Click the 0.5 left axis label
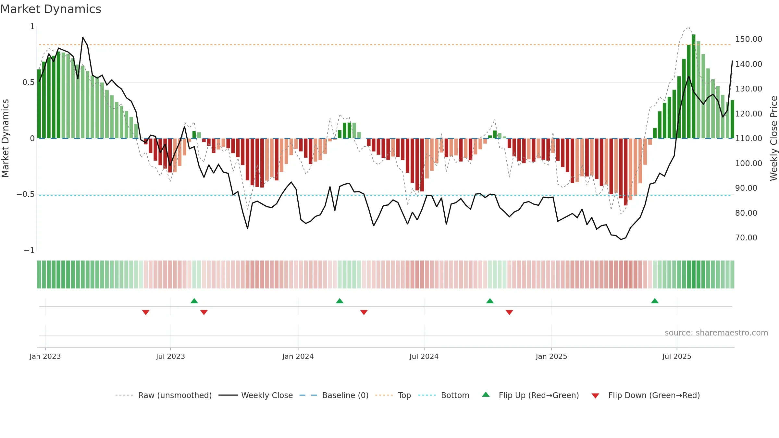 click(29, 82)
